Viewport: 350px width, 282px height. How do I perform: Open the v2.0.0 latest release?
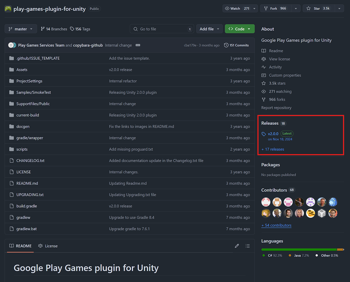pyautogui.click(x=273, y=134)
